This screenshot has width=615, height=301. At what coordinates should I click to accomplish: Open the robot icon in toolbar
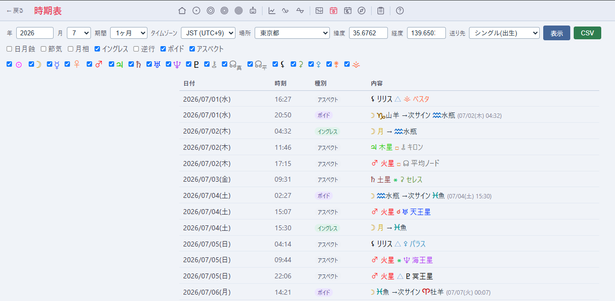(x=253, y=10)
